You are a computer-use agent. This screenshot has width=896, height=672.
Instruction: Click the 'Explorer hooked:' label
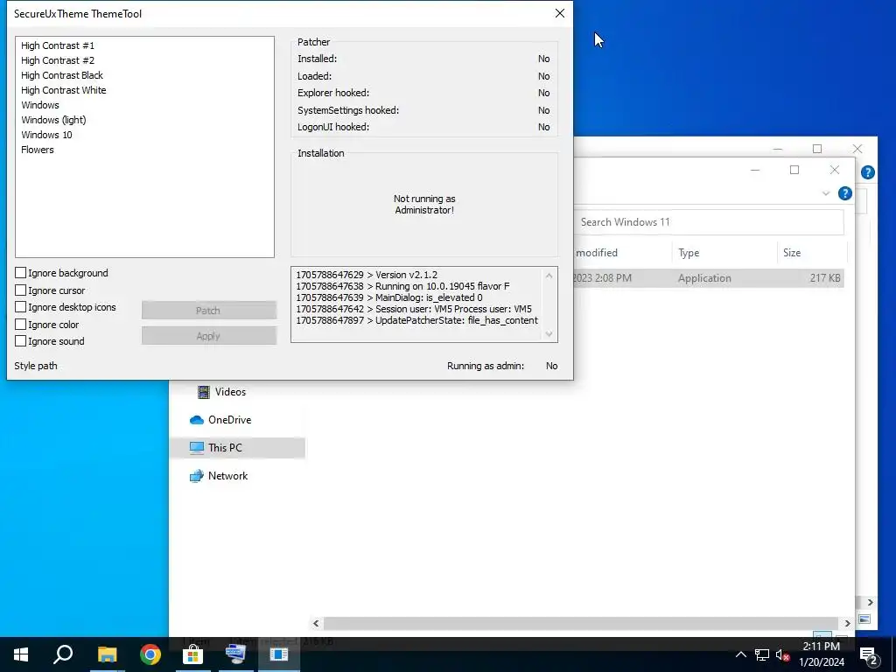point(333,93)
